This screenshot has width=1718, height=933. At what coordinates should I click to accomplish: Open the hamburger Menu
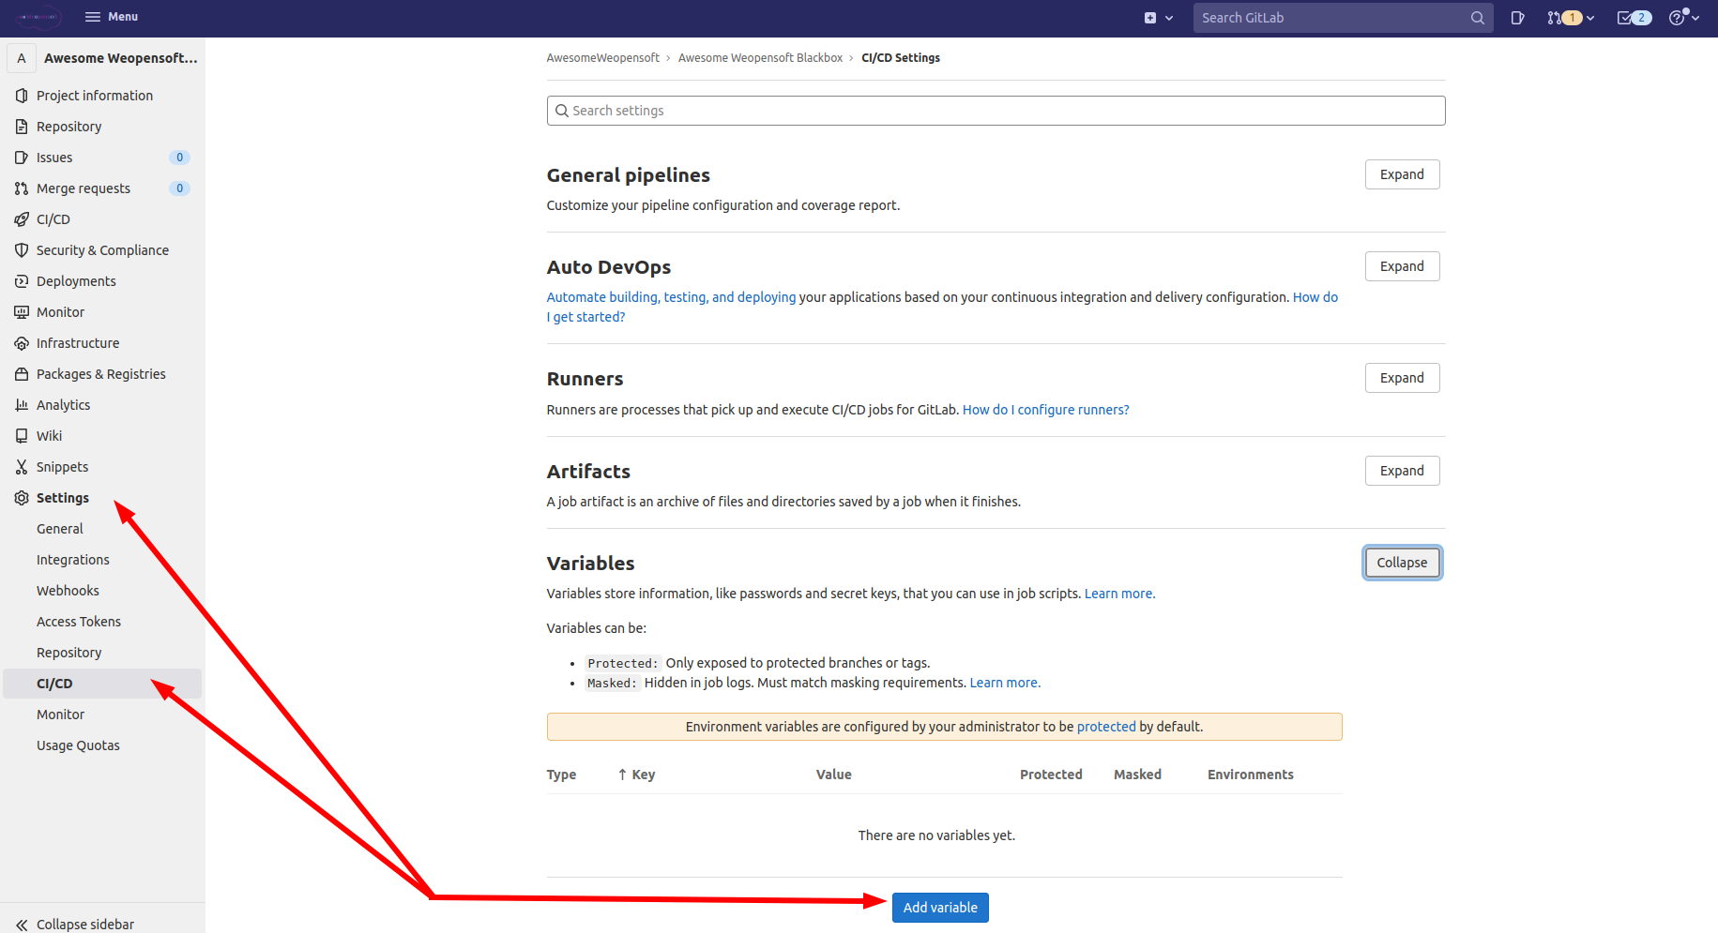coord(112,17)
